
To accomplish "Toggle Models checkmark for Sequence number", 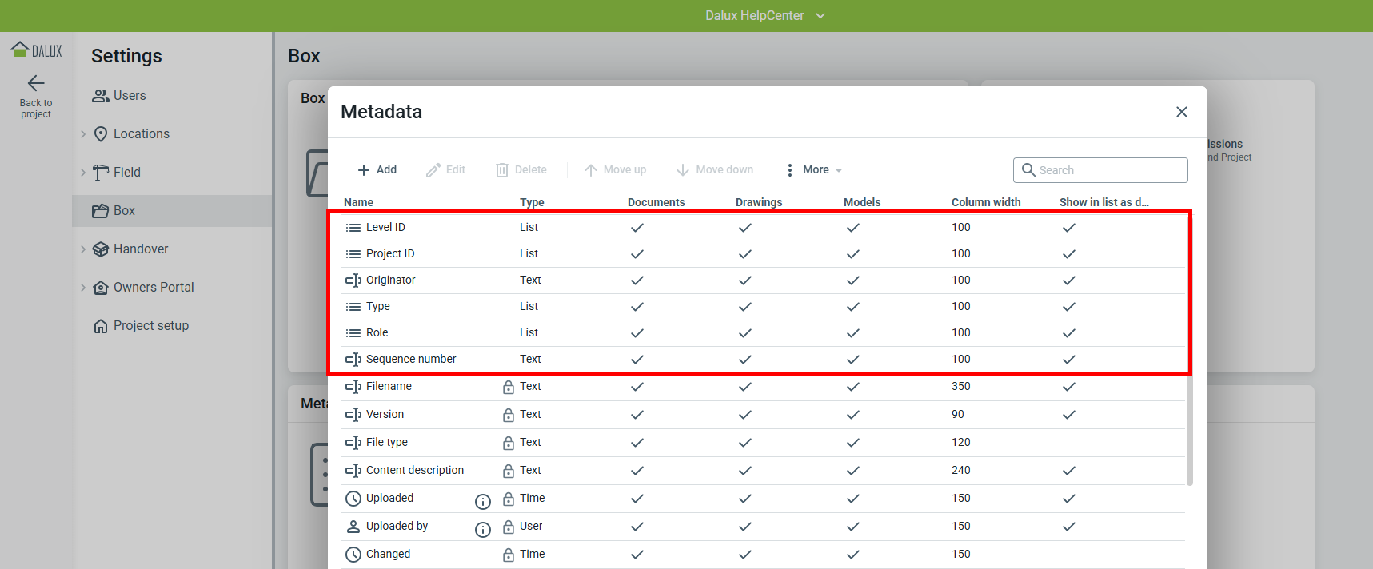I will 853,360.
